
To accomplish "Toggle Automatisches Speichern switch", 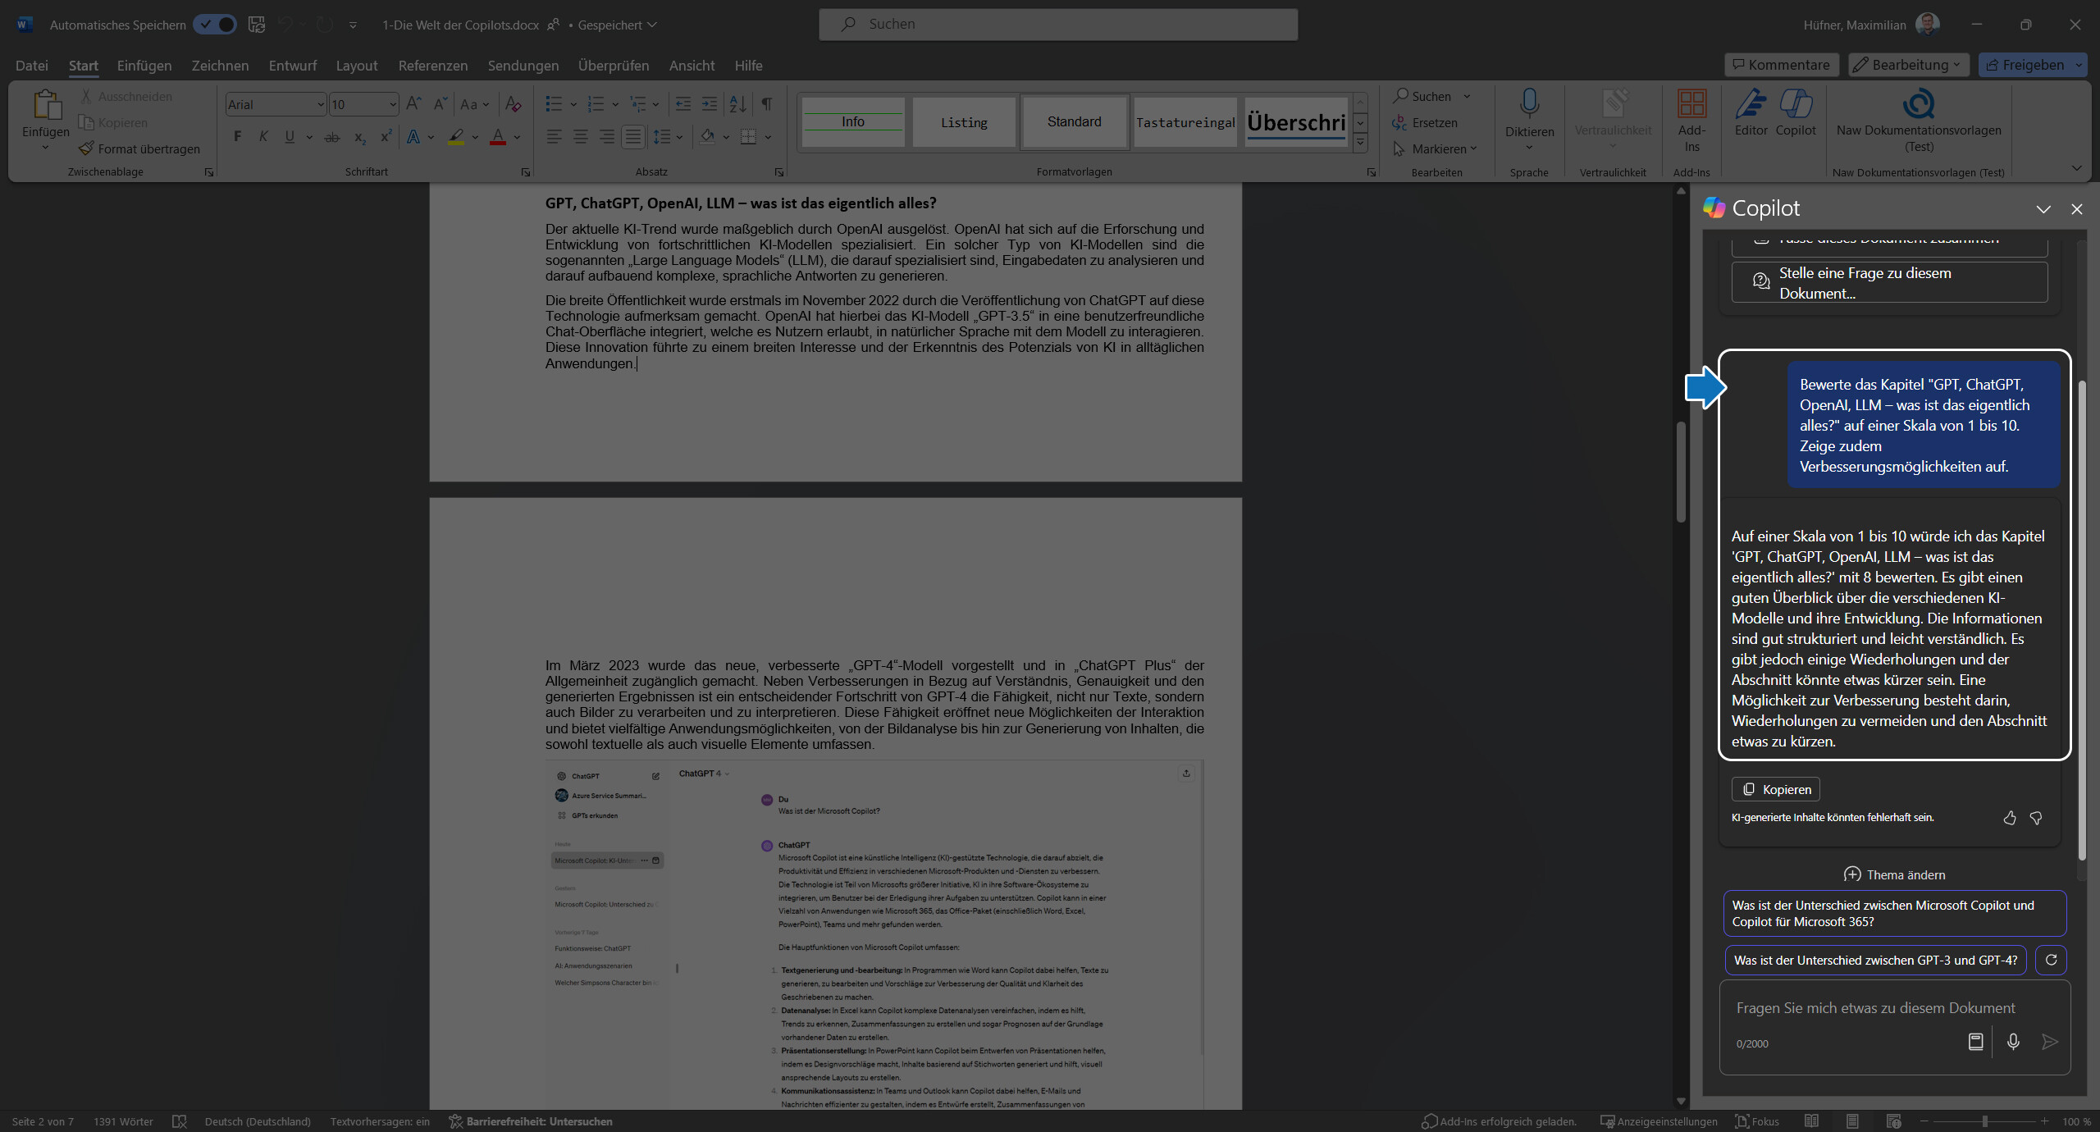I will tap(212, 25).
